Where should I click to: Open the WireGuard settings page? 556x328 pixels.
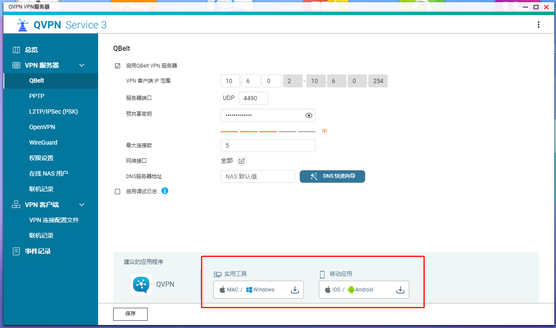click(x=43, y=142)
